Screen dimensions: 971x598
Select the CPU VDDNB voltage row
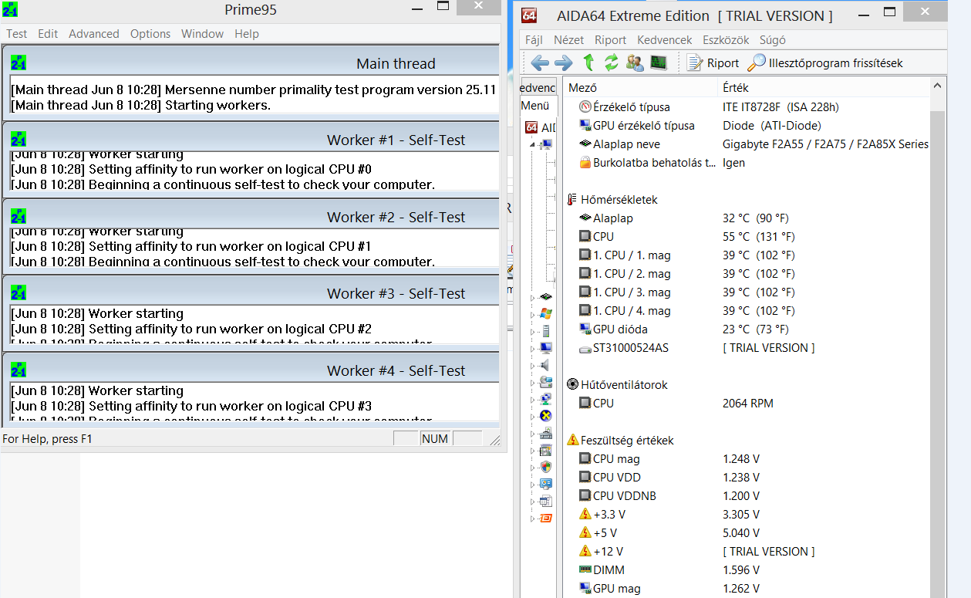[747, 496]
